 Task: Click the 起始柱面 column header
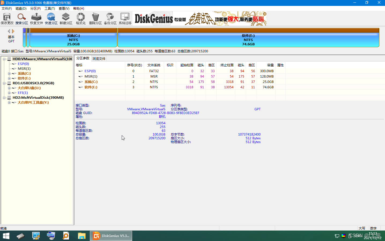tap(186, 65)
